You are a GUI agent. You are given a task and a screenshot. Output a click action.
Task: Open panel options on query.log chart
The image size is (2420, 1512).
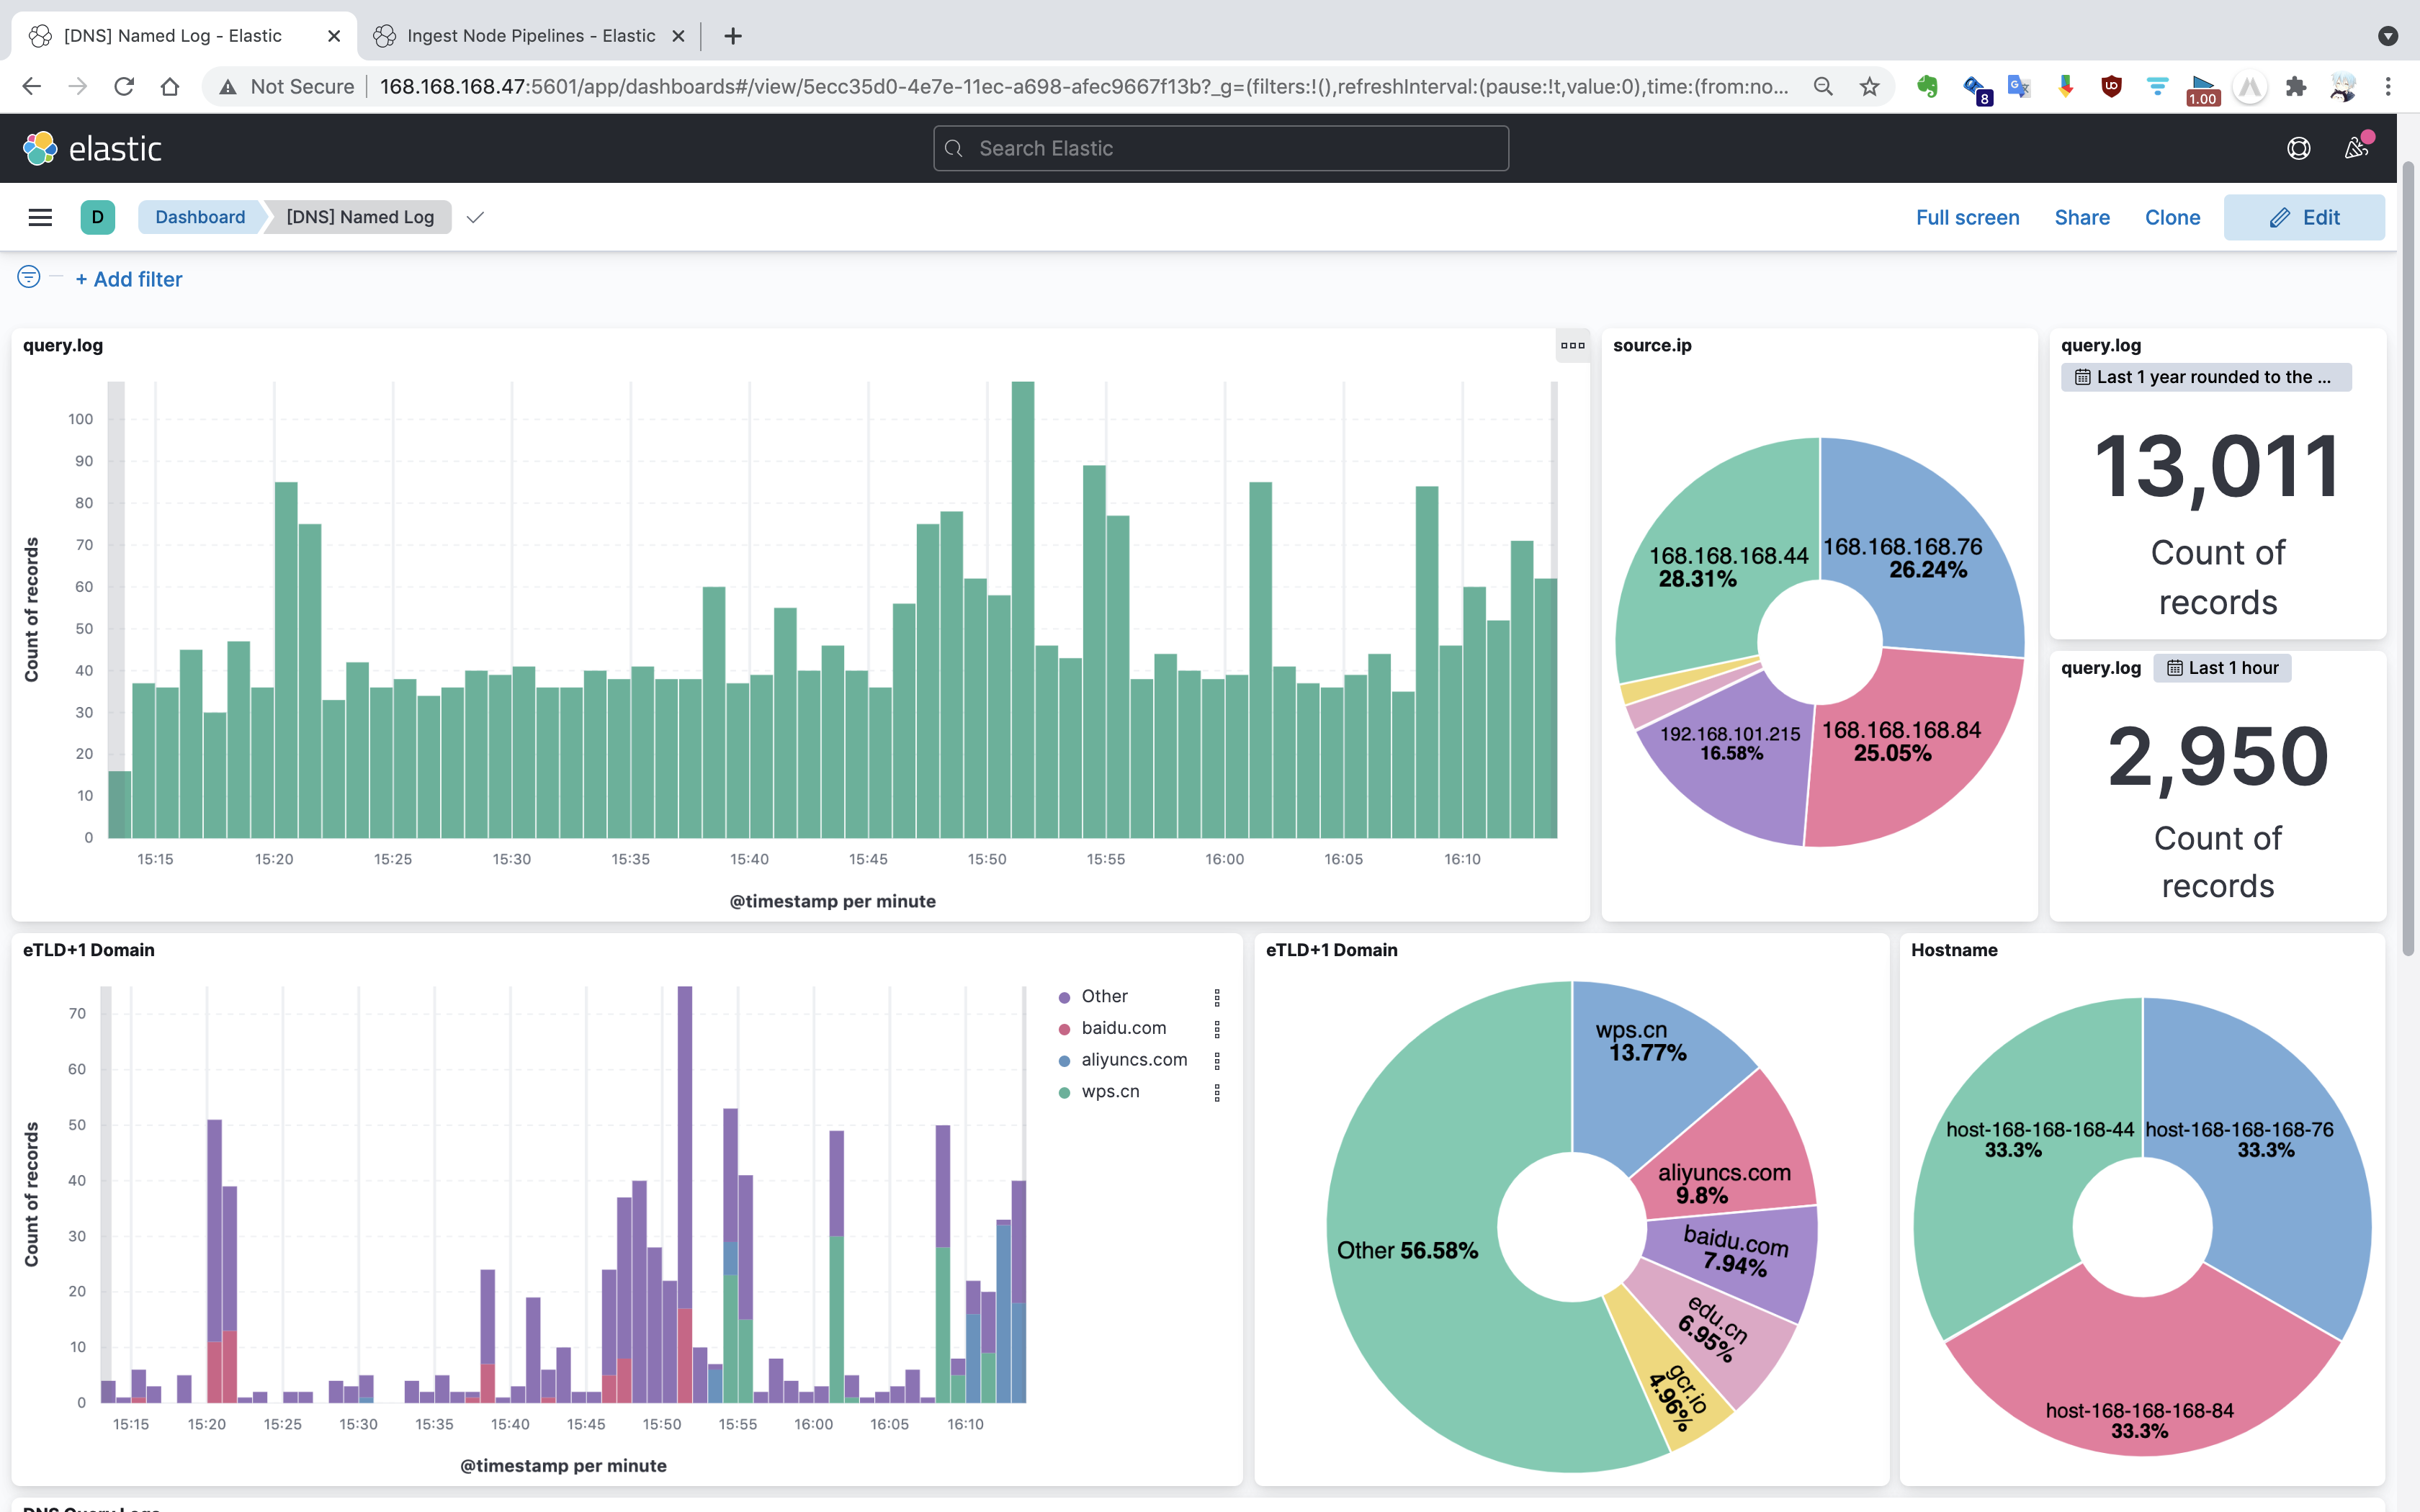1572,346
